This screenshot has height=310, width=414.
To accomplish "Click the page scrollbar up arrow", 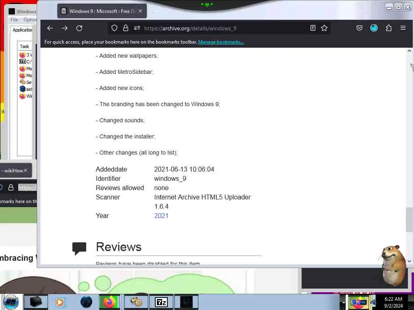I will click(x=409, y=51).
